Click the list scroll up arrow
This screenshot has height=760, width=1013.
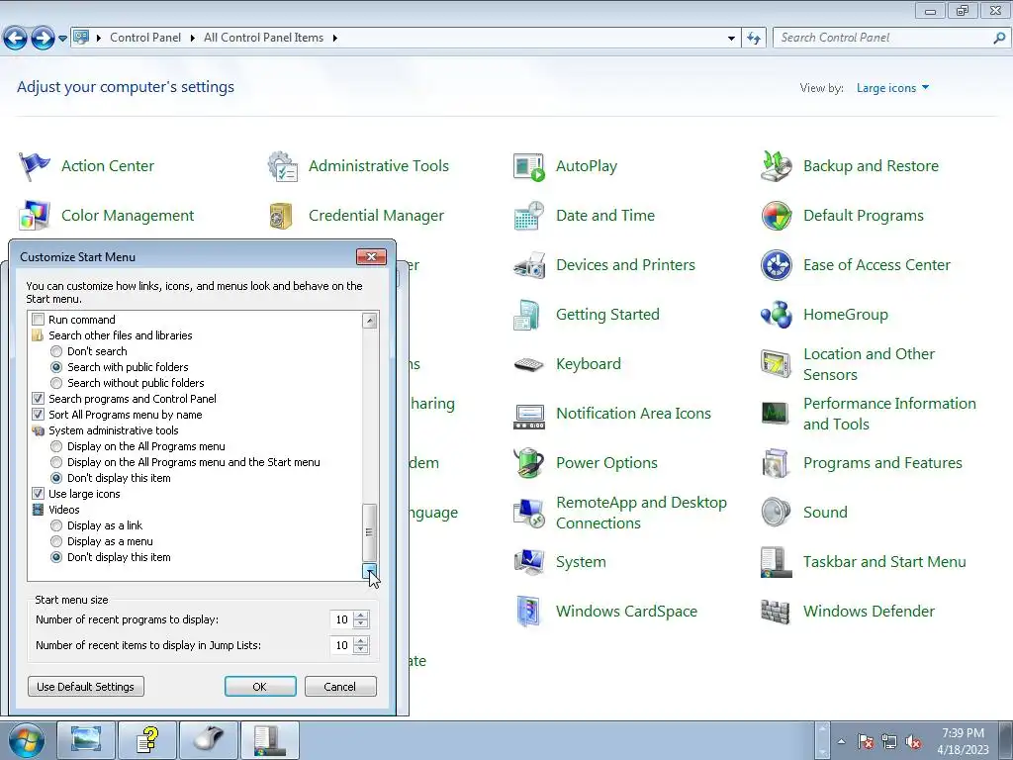[370, 321]
